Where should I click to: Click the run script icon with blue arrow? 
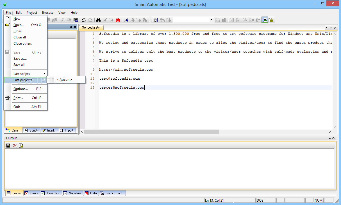[155, 20]
